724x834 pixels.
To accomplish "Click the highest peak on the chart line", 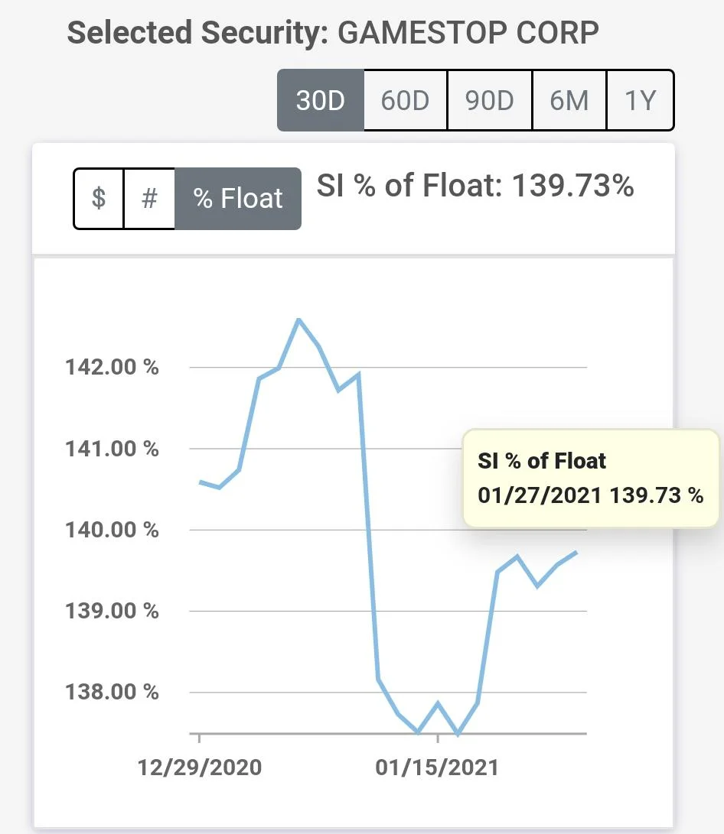I will coord(298,320).
